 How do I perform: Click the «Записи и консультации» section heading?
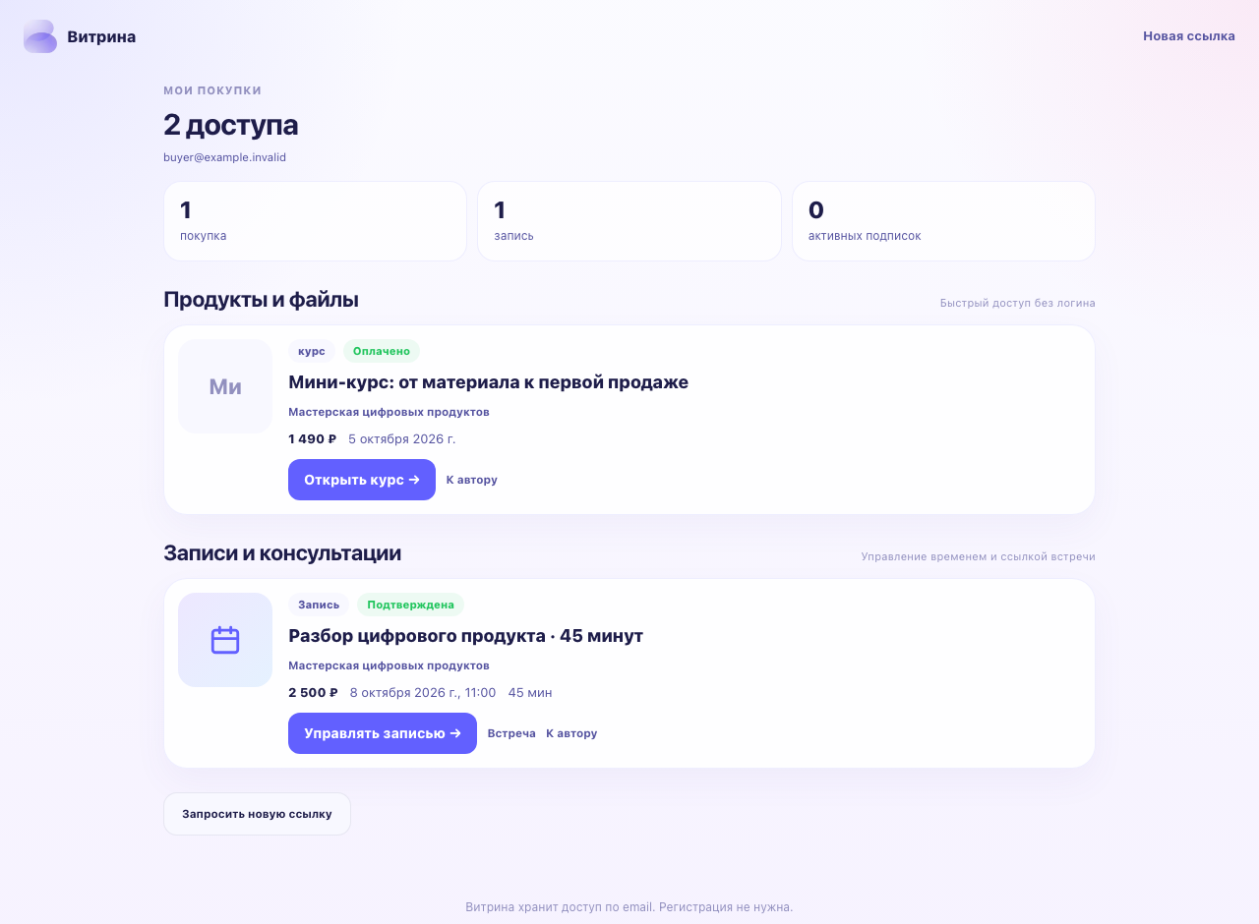282,553
